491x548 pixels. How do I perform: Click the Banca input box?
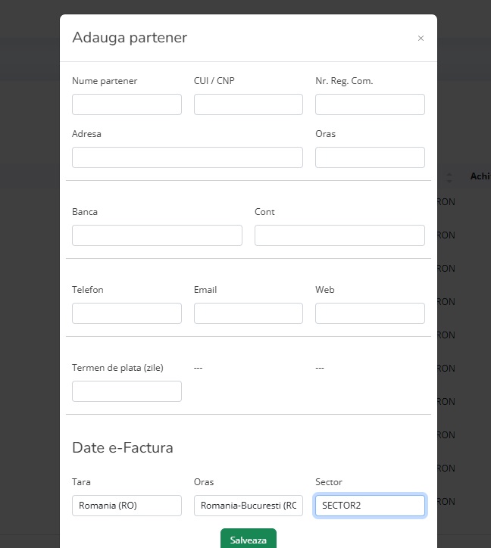(x=157, y=235)
